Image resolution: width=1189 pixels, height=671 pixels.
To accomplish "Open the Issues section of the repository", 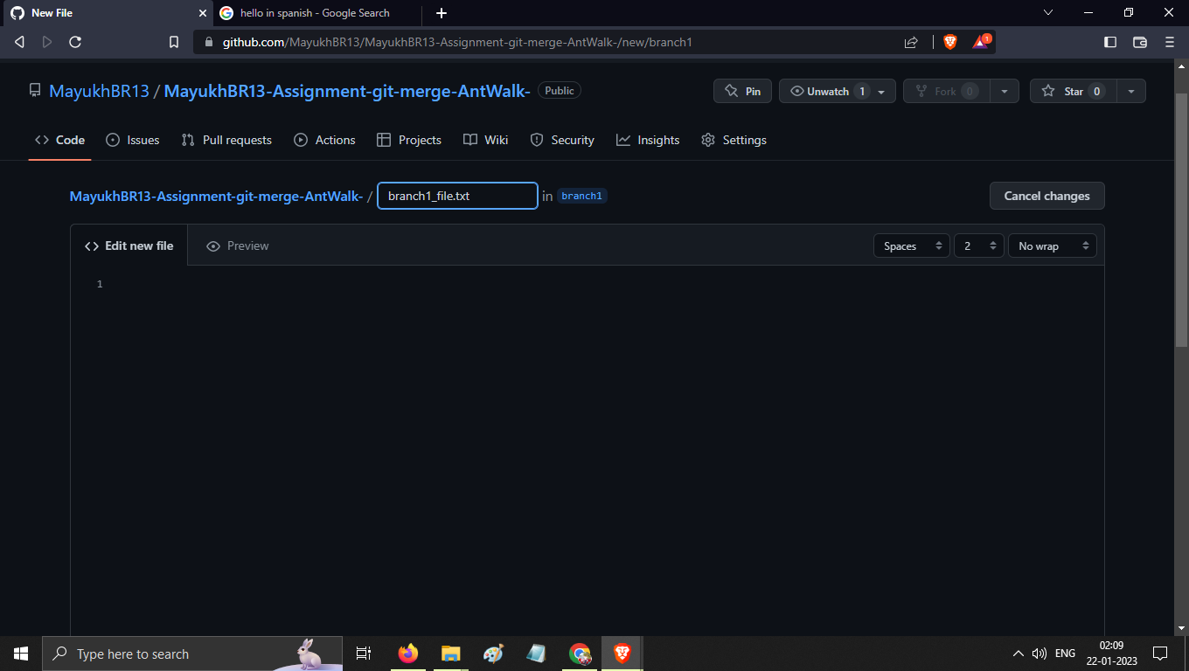I will click(x=132, y=140).
